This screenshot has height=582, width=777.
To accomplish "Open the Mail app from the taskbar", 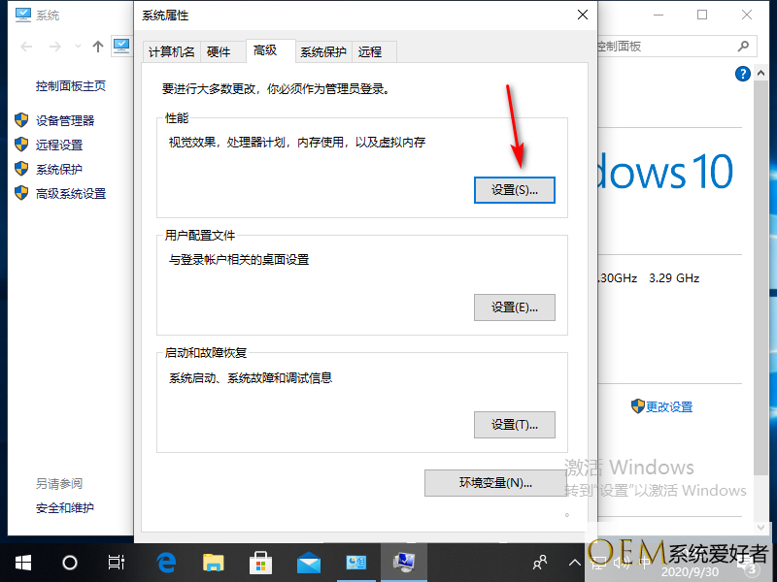I will (309, 562).
